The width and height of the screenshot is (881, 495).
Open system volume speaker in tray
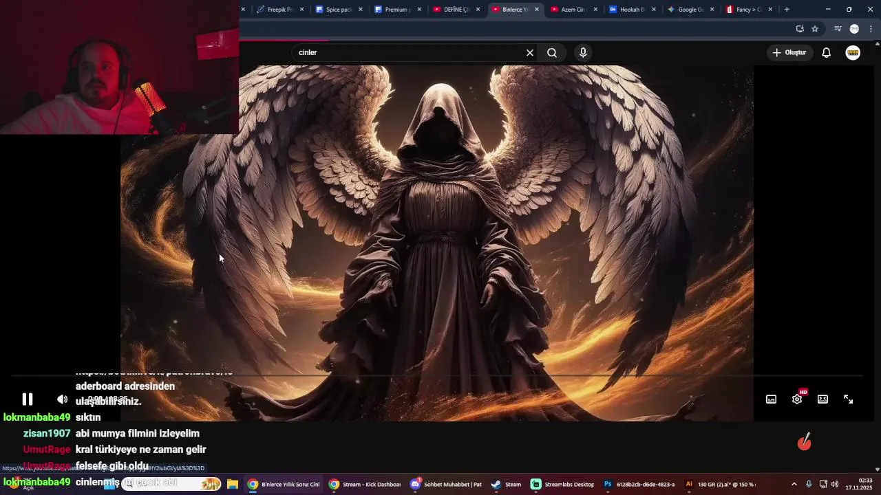(x=834, y=485)
